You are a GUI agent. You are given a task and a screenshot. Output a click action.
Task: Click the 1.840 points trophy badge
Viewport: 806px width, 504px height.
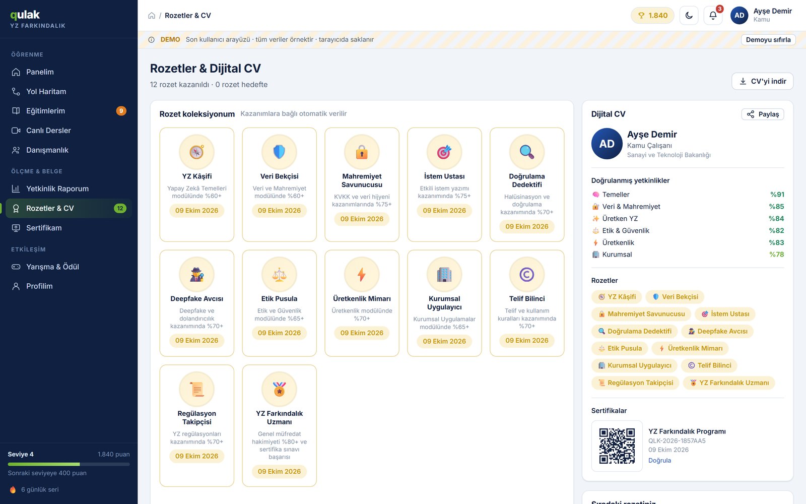coord(652,16)
